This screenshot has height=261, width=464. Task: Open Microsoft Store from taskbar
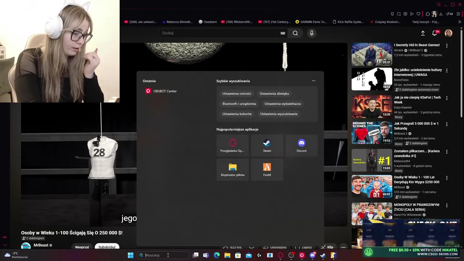point(238,255)
